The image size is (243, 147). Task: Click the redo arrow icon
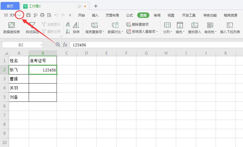click(x=63, y=15)
